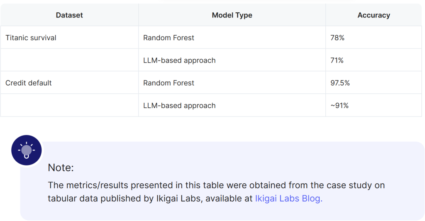The image size is (425, 221).
Task: Click the lightbulb note icon
Action: (x=27, y=150)
